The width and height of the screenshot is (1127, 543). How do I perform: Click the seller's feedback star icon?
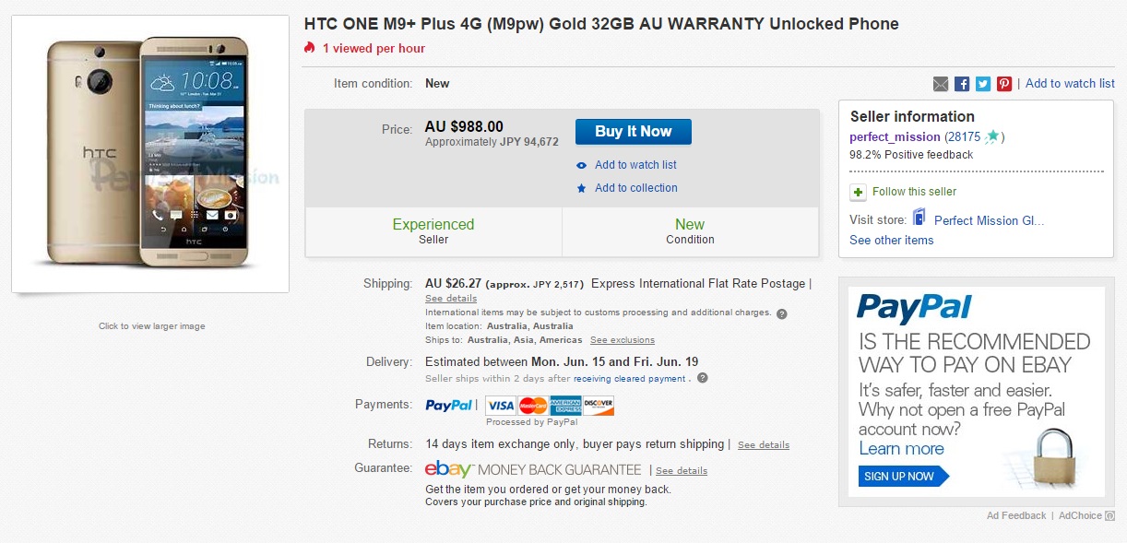992,136
